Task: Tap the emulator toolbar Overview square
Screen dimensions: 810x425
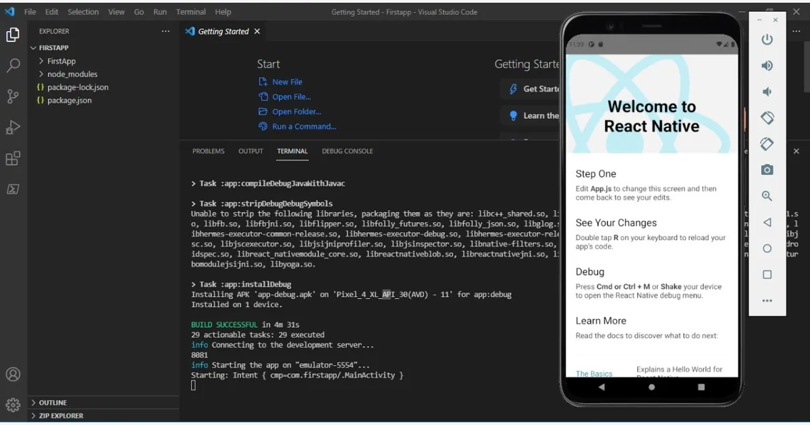Action: point(767,275)
